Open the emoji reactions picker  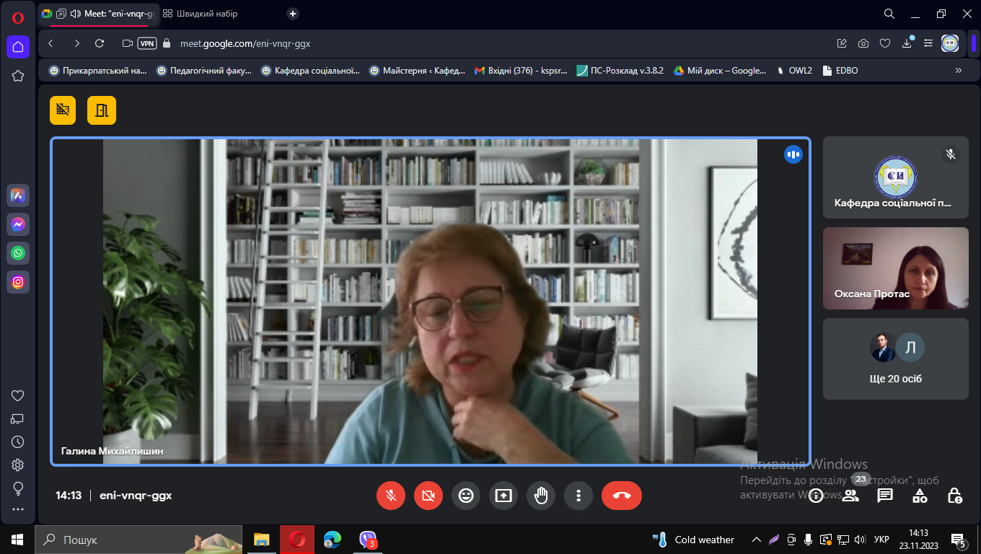click(466, 496)
